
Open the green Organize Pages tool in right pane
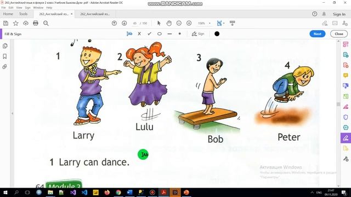[346, 96]
